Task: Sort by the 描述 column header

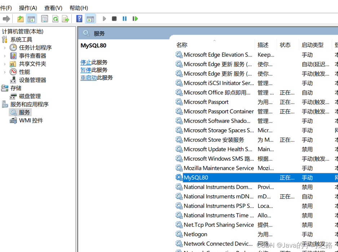Action: [263, 45]
